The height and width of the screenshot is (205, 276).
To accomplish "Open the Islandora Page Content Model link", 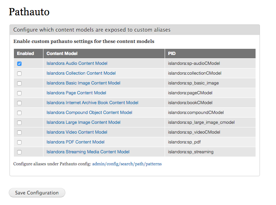I will pyautogui.click(x=76, y=93).
